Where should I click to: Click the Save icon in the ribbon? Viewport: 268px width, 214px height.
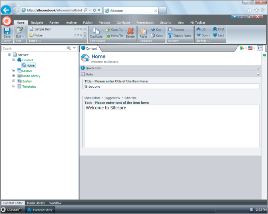click(7, 32)
